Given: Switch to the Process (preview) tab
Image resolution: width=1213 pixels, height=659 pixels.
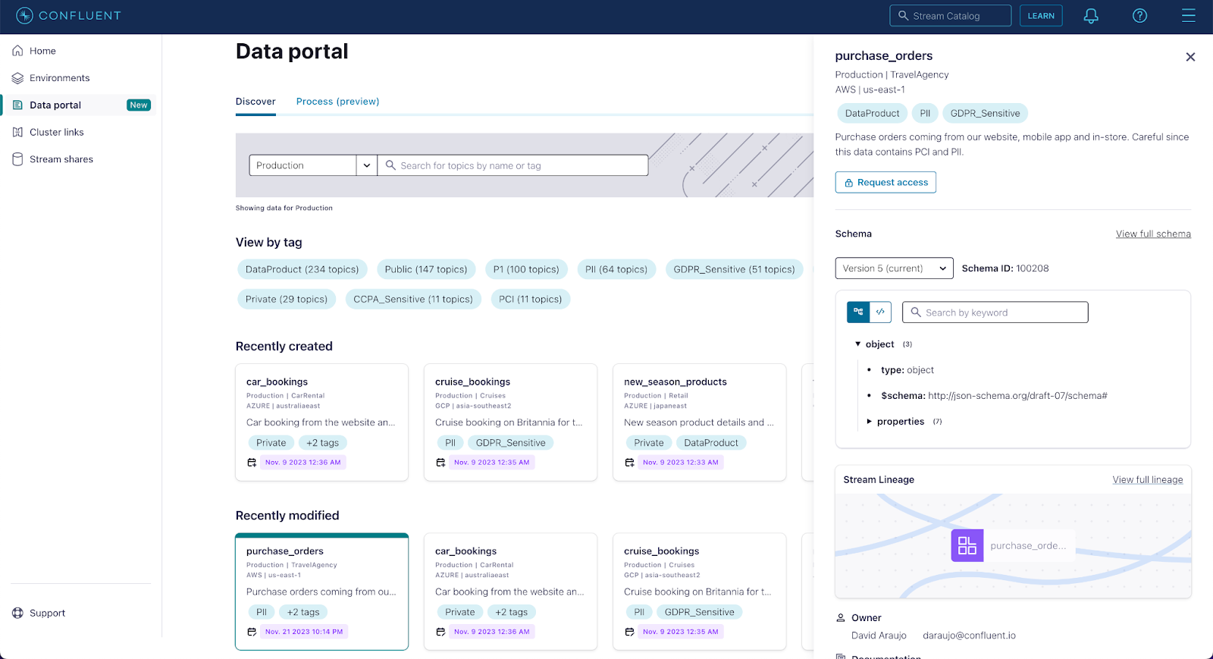Looking at the screenshot, I should click(337, 102).
